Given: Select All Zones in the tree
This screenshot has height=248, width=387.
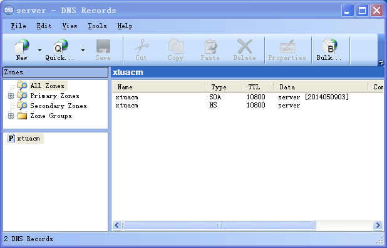Looking at the screenshot, I should pos(48,86).
